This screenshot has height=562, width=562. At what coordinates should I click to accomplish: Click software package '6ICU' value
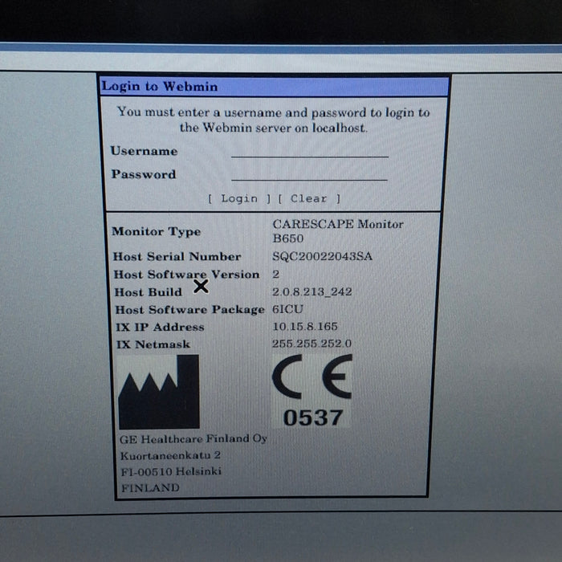pyautogui.click(x=287, y=309)
